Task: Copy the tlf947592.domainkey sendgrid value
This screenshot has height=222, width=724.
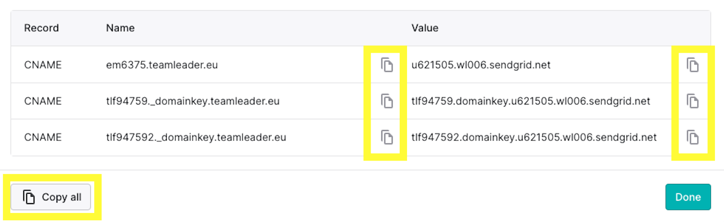Action: pyautogui.click(x=692, y=137)
